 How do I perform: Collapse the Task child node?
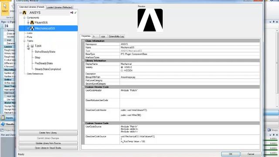28,46
